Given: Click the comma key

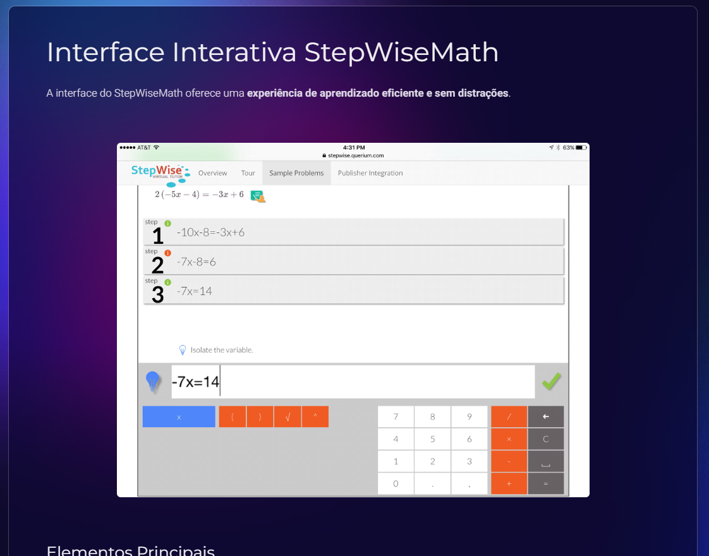Looking at the screenshot, I should point(470,484).
